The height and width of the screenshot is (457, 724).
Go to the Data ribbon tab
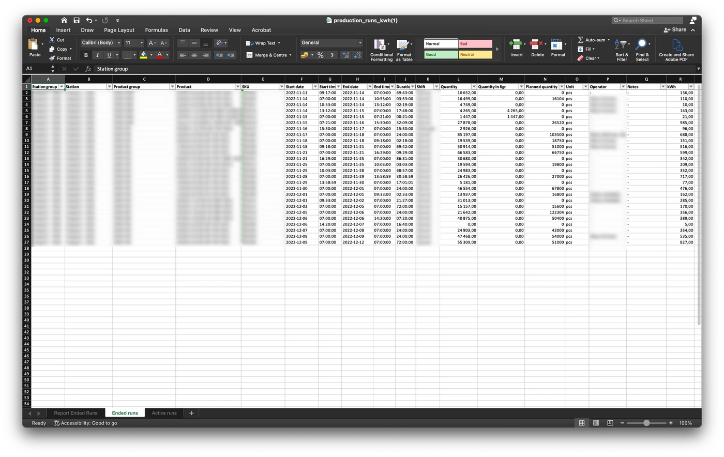coord(184,30)
